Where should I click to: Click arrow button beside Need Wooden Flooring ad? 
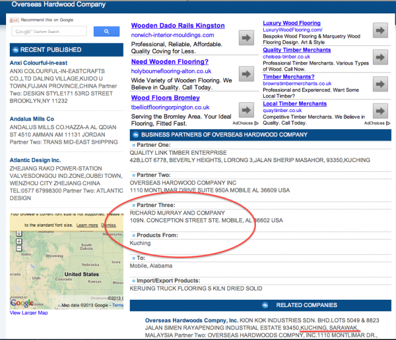click(246, 74)
